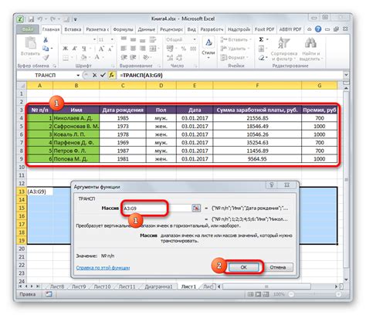This screenshot has height=315, width=366.
Task: Click the macro record icon in status bar
Action: pyautogui.click(x=49, y=294)
